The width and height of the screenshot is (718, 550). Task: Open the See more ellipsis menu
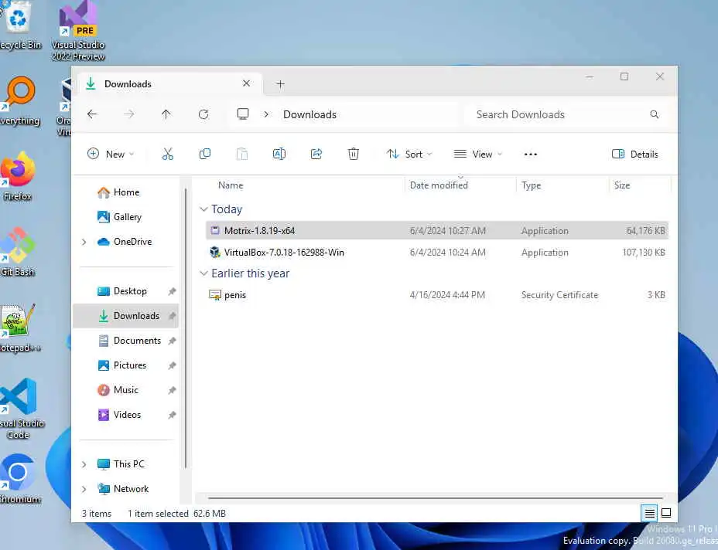pyautogui.click(x=530, y=154)
